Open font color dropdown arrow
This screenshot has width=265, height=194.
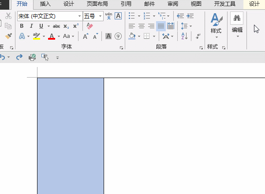tap(59, 36)
